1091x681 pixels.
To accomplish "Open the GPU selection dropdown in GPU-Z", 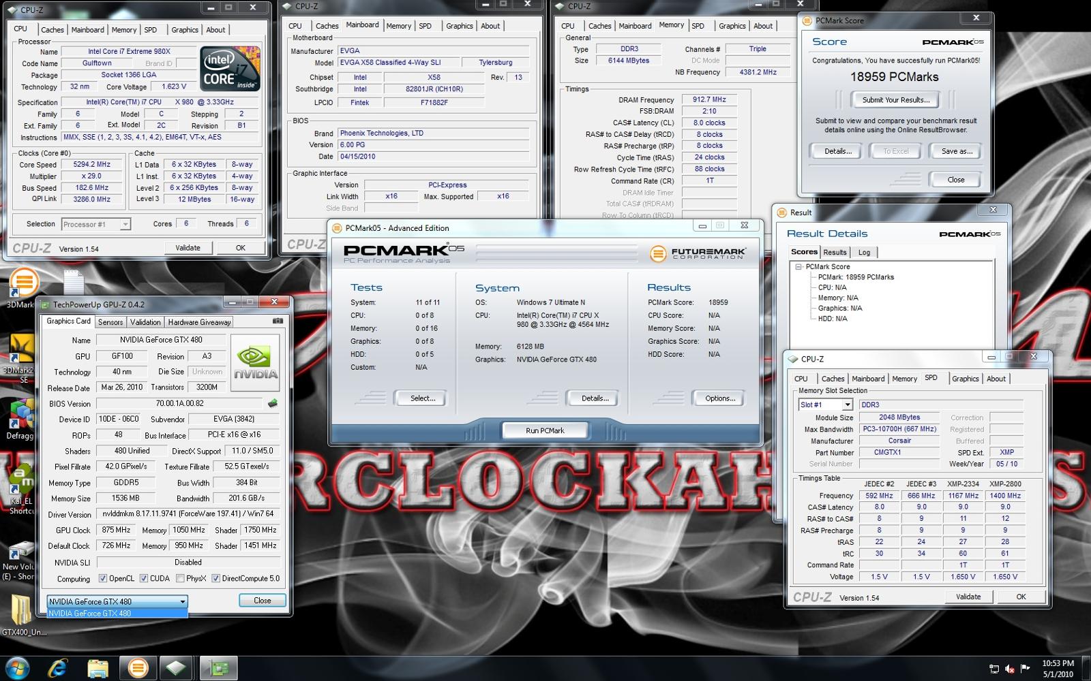I will (117, 601).
